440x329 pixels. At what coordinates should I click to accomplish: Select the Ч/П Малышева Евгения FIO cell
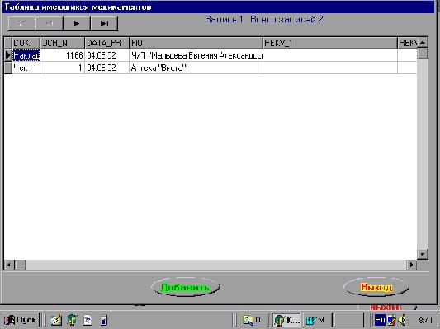pos(196,55)
